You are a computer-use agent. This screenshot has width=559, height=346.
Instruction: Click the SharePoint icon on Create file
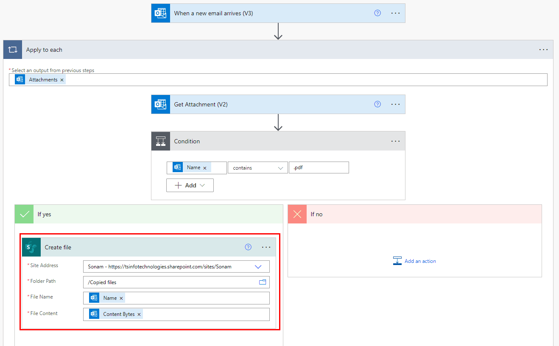31,247
